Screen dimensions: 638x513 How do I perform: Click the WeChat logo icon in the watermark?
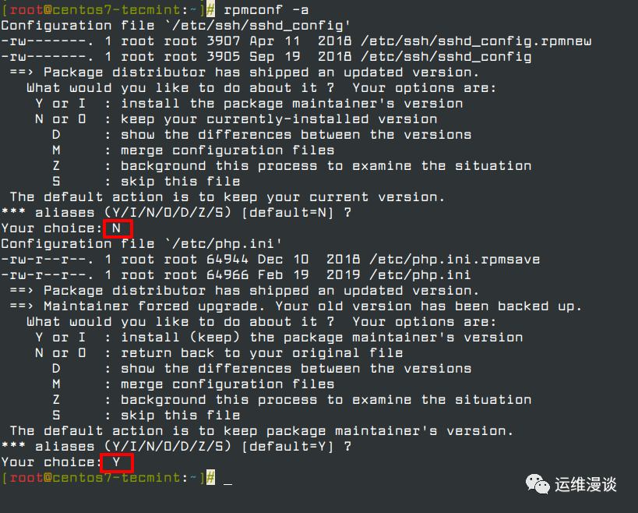(537, 484)
